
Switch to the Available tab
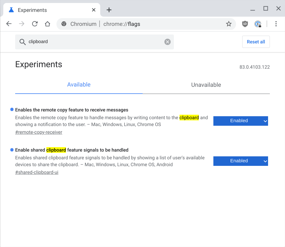(79, 85)
